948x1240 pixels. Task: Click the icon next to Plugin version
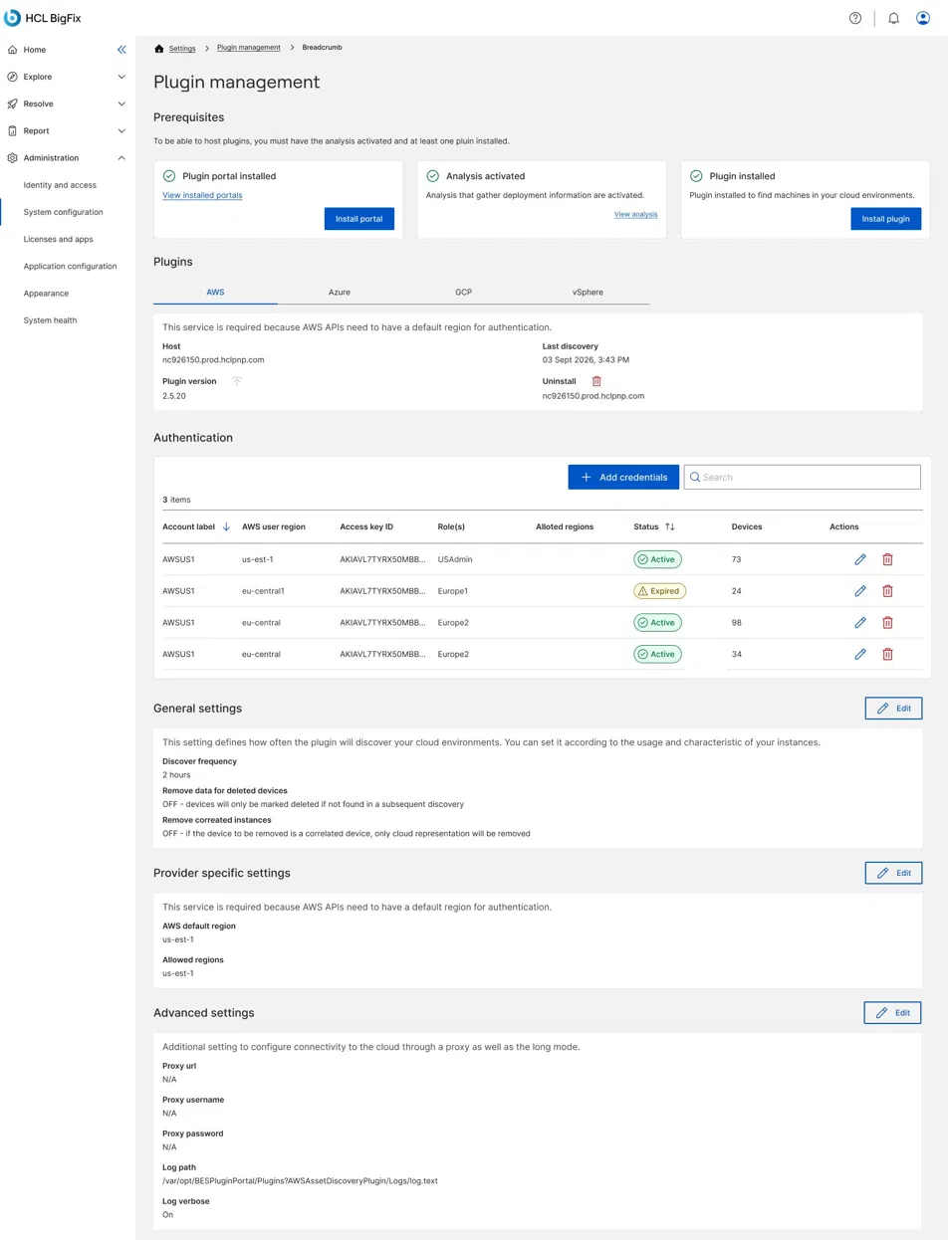tap(237, 381)
